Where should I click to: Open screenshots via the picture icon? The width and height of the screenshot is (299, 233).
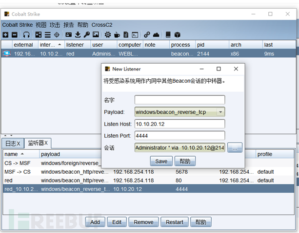(x=96, y=35)
